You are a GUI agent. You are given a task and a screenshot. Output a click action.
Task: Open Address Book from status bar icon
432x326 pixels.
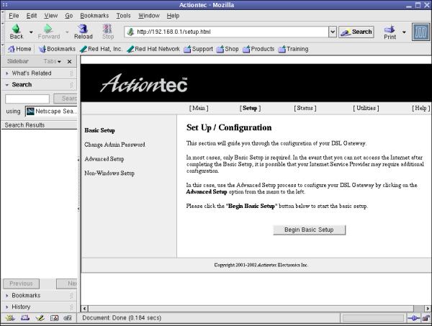(54, 318)
